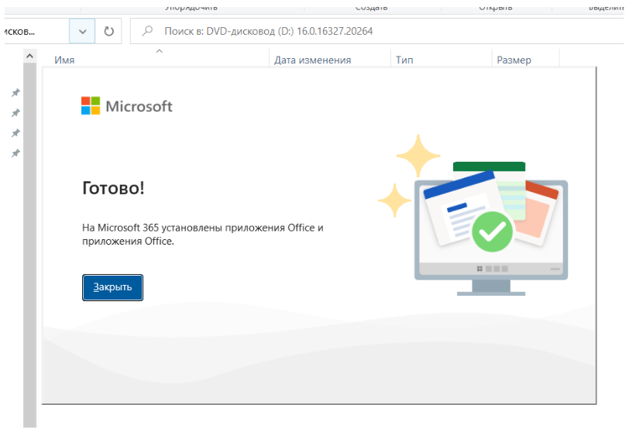629x432 pixels.
Task: Click the first pin icon in navigation pane
Action: click(15, 93)
